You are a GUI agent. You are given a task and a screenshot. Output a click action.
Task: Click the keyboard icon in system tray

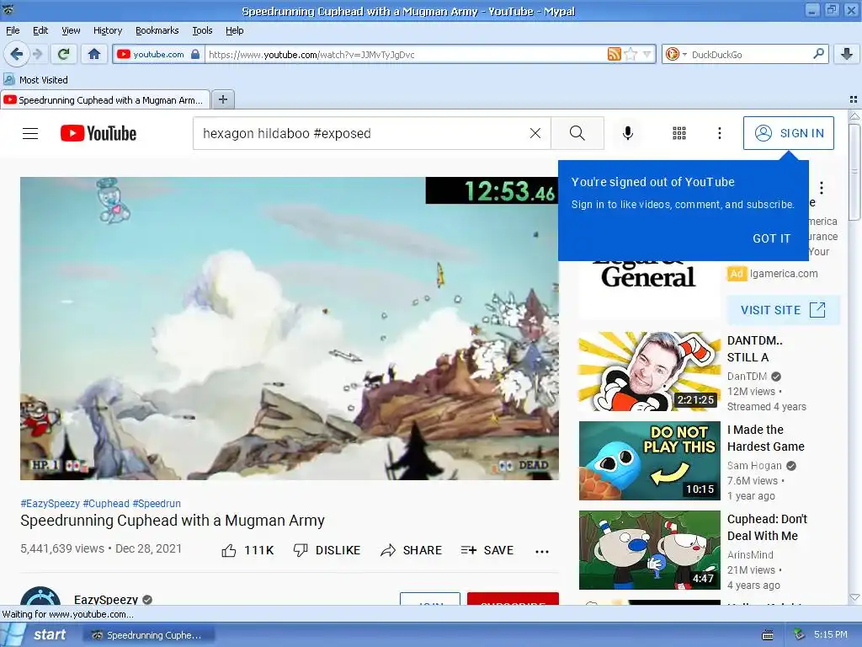click(x=768, y=635)
